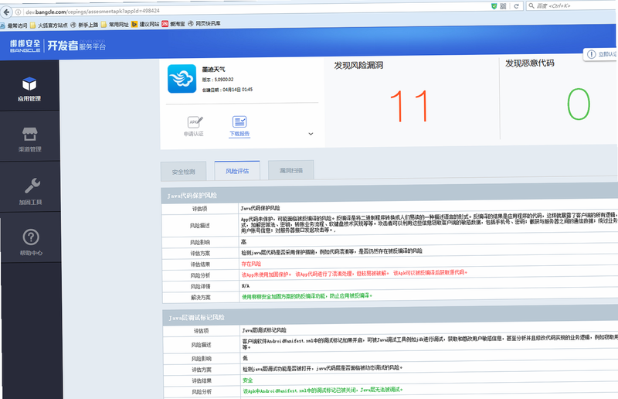Switch to the 风险评估 tab
Viewport: 618px width, 399px height.
(237, 171)
